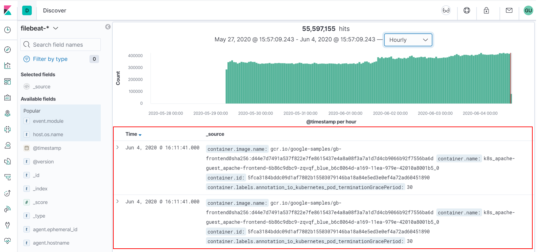Click first row's container.id label

coord(226,178)
